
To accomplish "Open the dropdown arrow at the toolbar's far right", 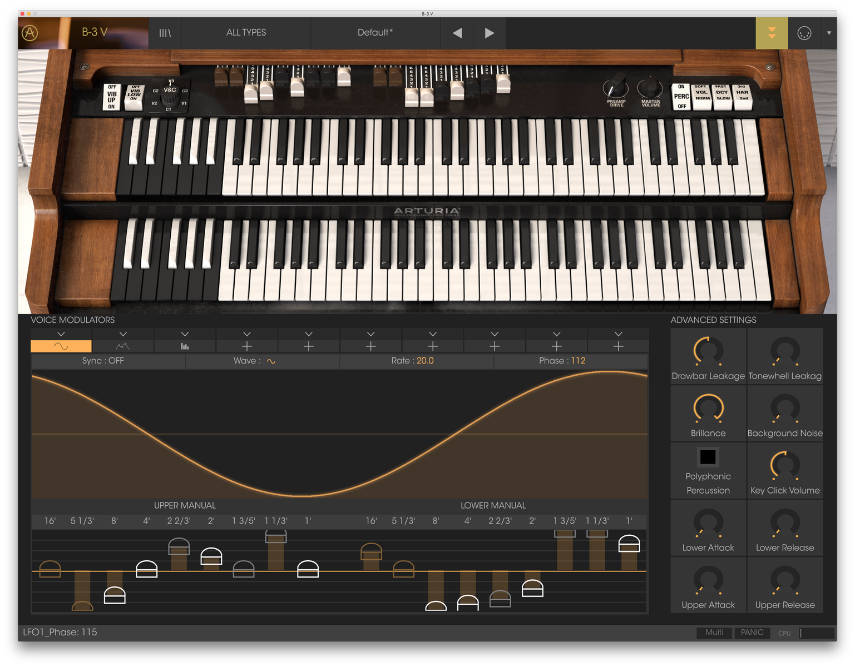I will point(829,32).
